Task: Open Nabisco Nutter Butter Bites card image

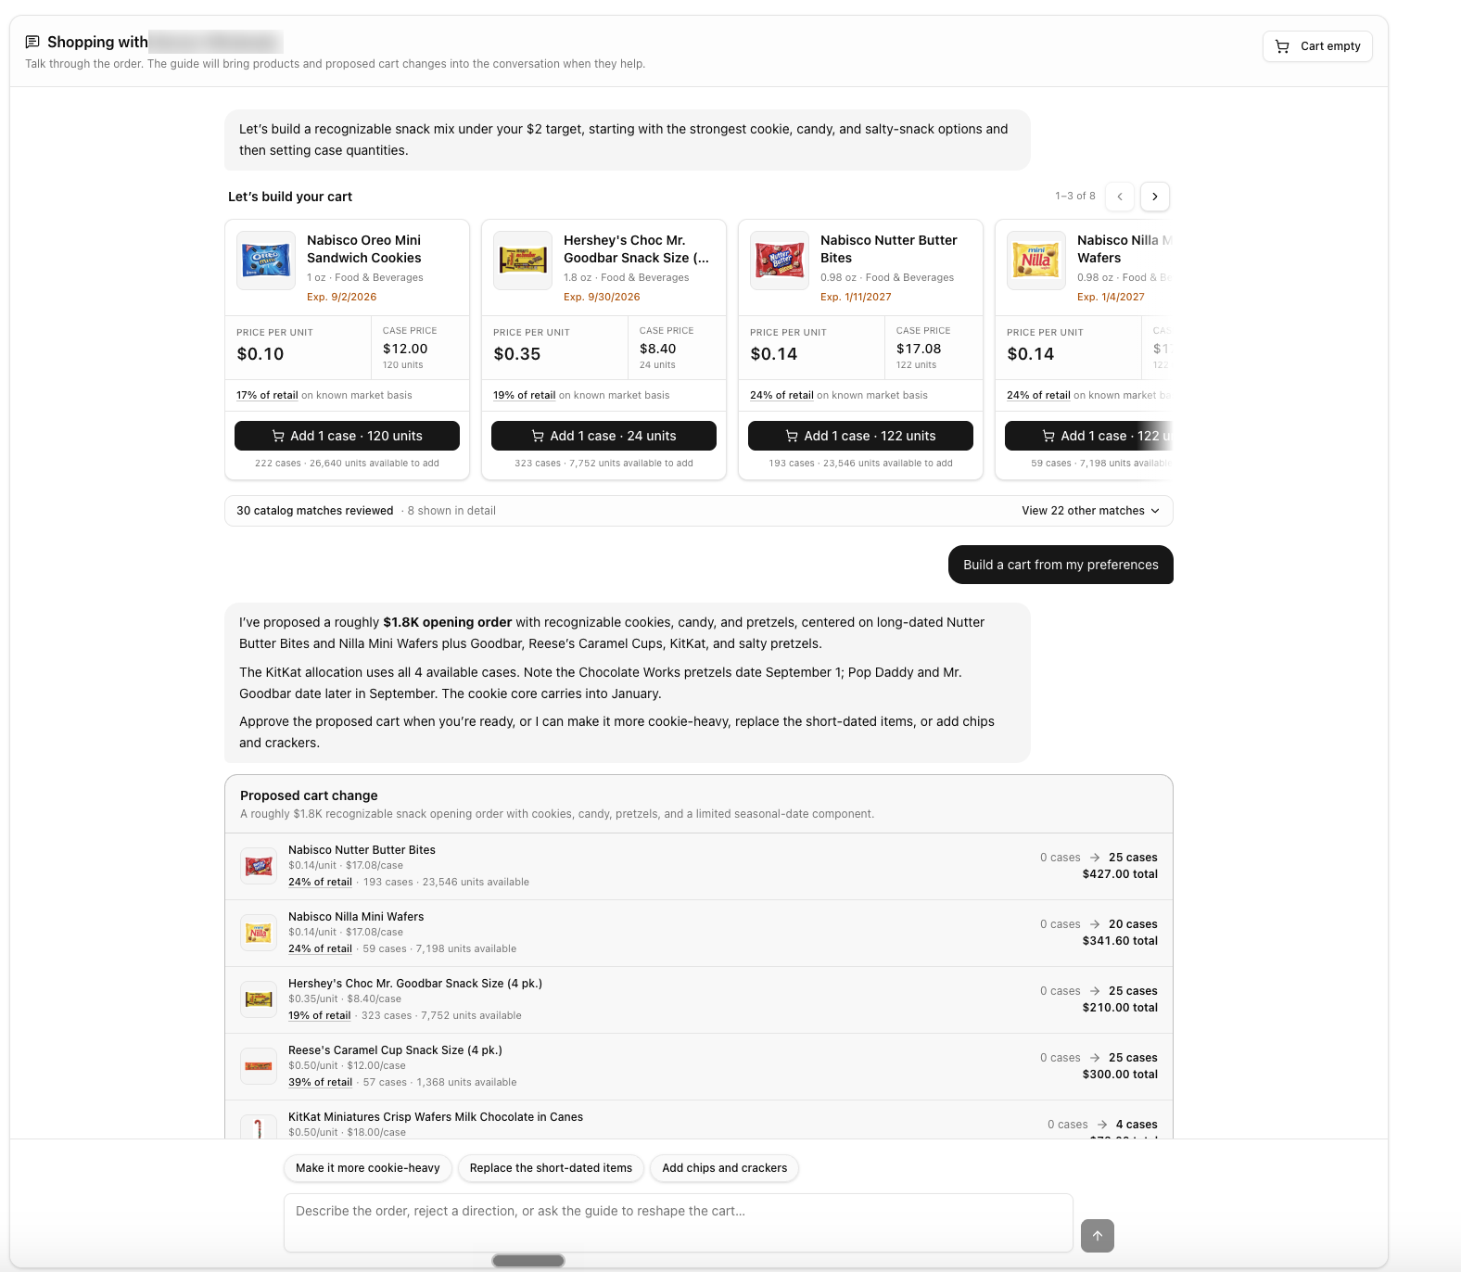Action: tap(780, 261)
